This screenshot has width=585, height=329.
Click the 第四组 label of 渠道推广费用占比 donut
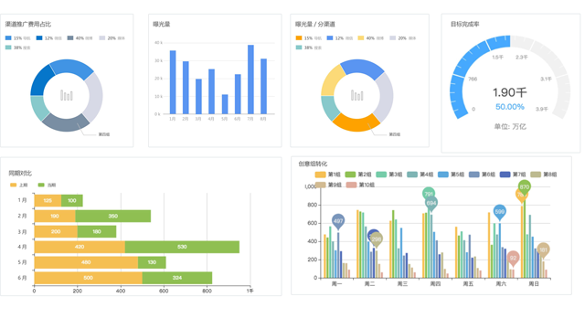(103, 134)
